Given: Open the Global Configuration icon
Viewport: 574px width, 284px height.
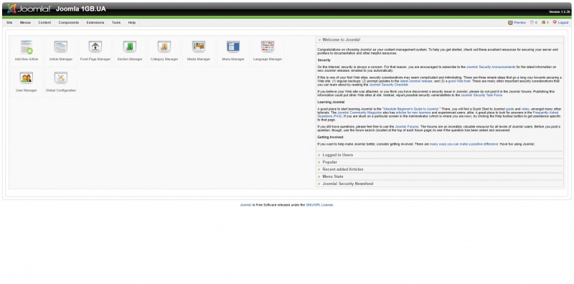Looking at the screenshot, I should point(61,82).
